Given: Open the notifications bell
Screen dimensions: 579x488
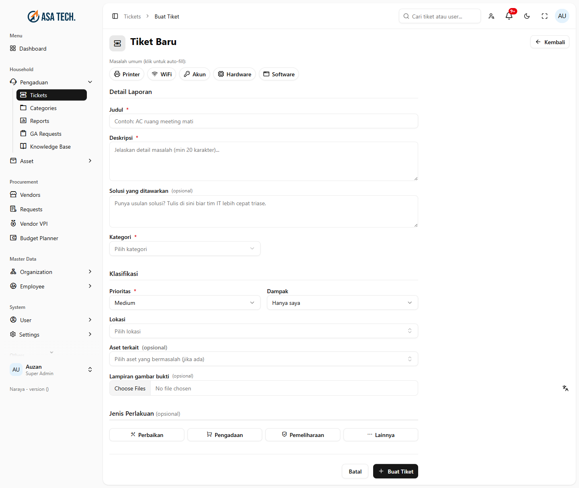Looking at the screenshot, I should coord(509,16).
